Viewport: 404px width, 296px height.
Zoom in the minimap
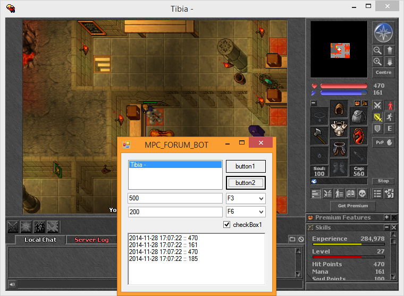click(377, 62)
